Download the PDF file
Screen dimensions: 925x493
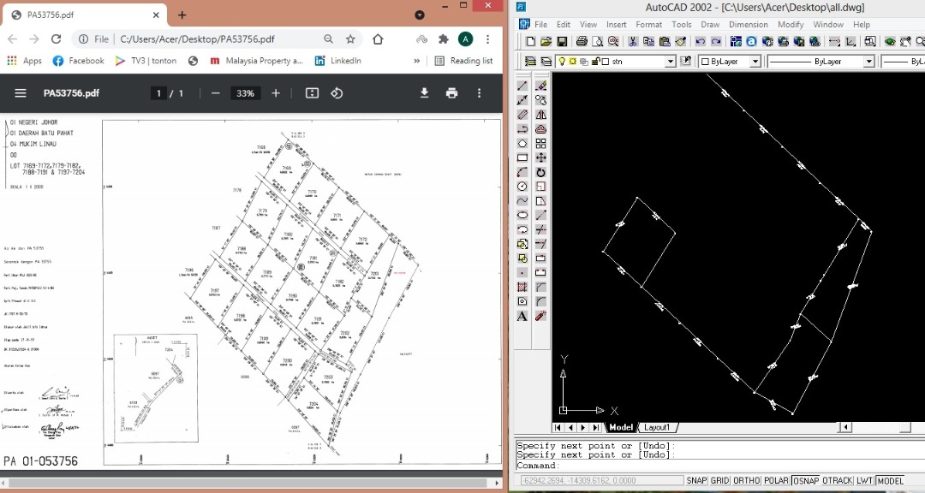(424, 93)
